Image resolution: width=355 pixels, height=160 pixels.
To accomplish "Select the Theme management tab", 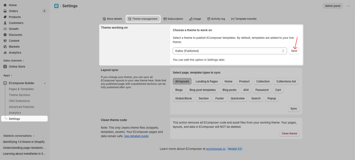I will click(x=143, y=19).
